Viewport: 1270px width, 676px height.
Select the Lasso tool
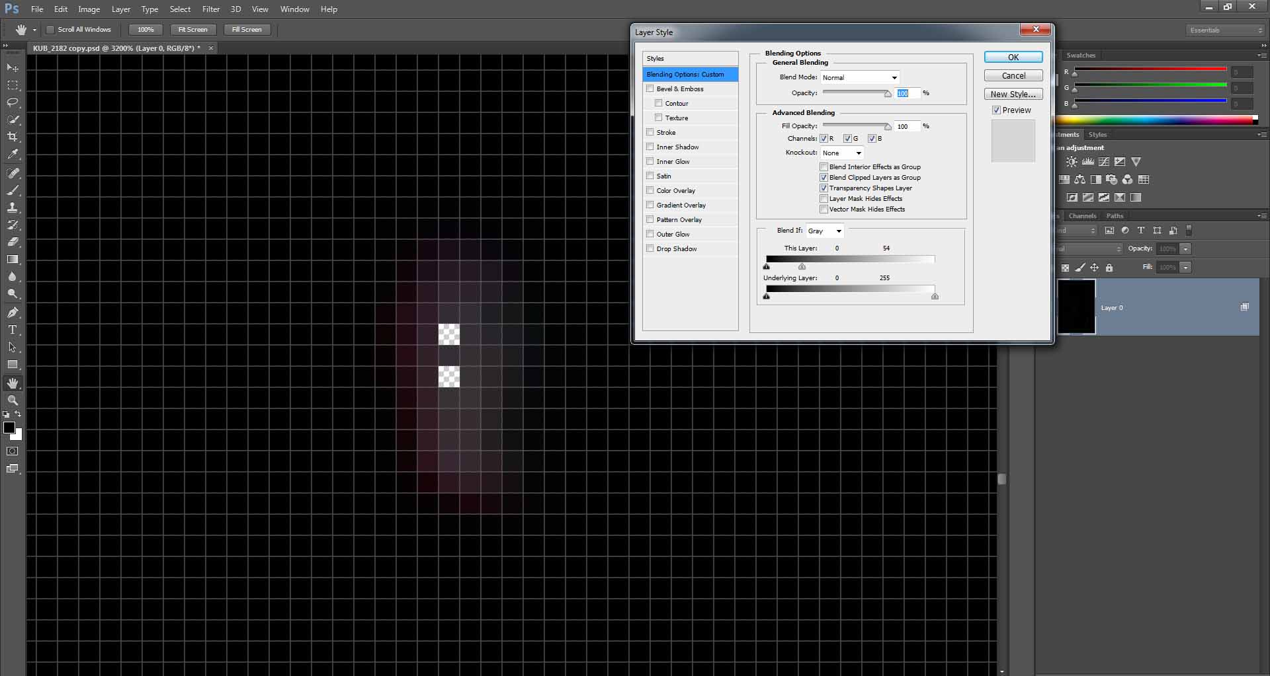(13, 102)
